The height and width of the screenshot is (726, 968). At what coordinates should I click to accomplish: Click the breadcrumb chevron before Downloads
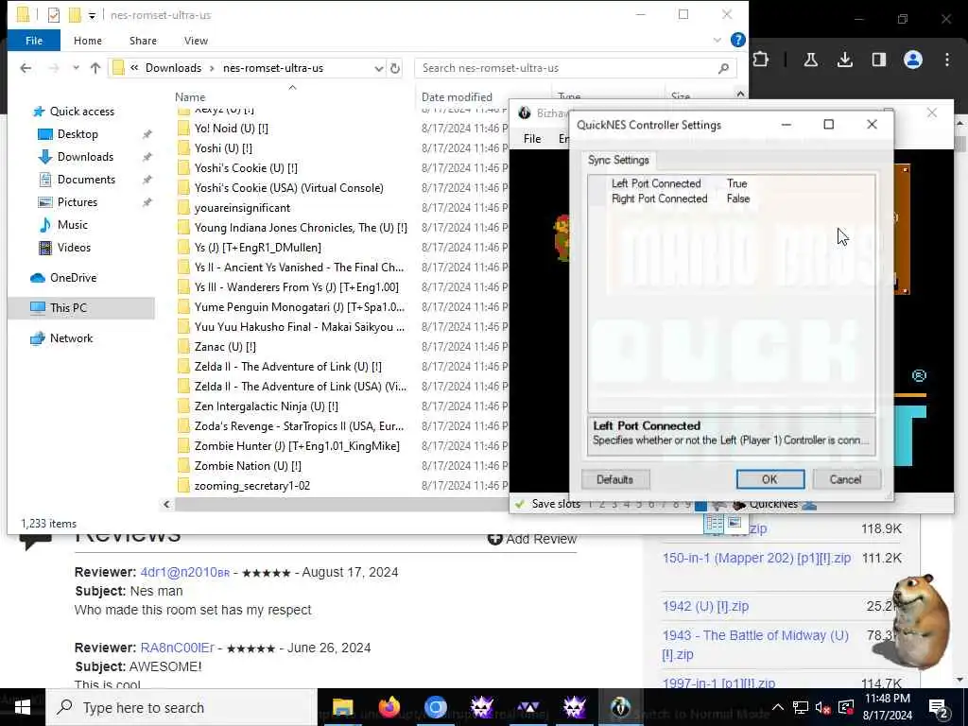[x=134, y=68]
